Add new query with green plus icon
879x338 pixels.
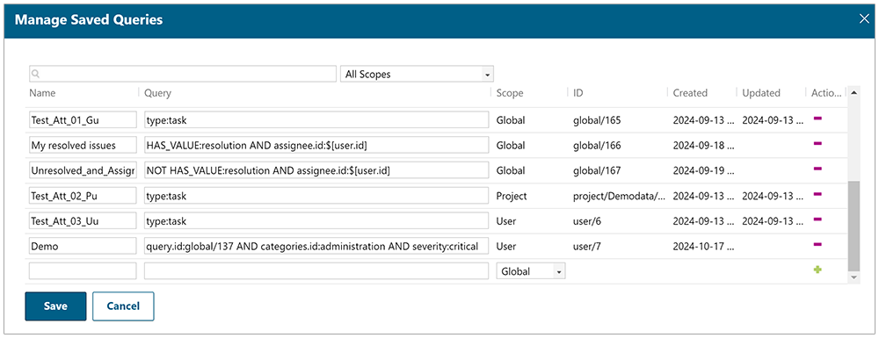[x=817, y=270]
